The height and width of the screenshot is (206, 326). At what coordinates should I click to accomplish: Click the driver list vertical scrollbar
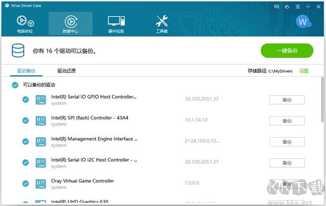pos(322,99)
